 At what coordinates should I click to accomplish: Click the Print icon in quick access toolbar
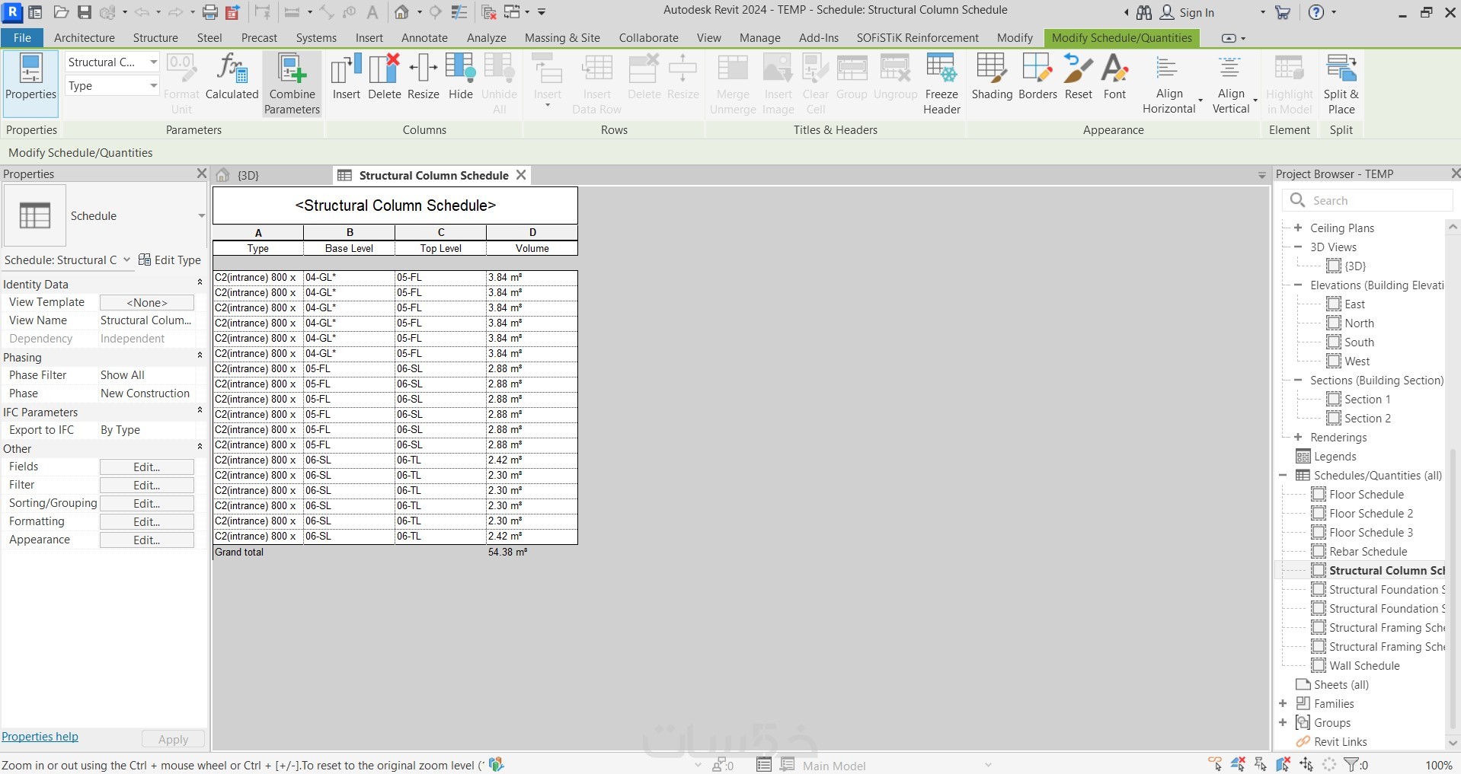(x=210, y=12)
